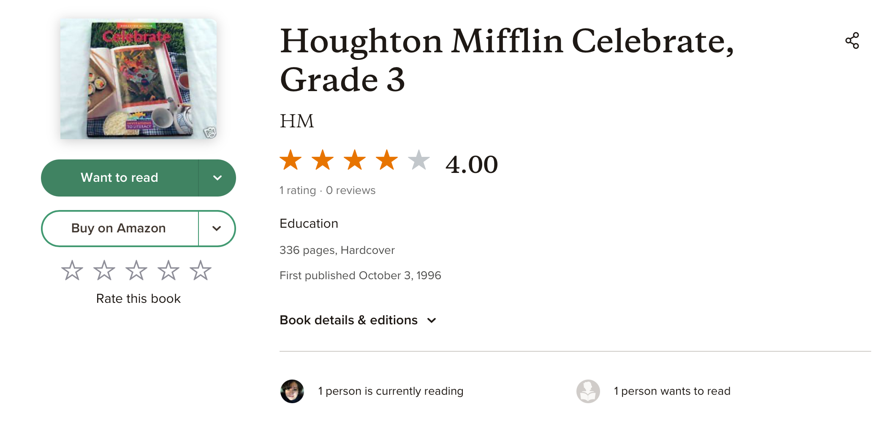Screen dimensions: 872x423
Task: Rate this book one star
Action: tap(72, 270)
